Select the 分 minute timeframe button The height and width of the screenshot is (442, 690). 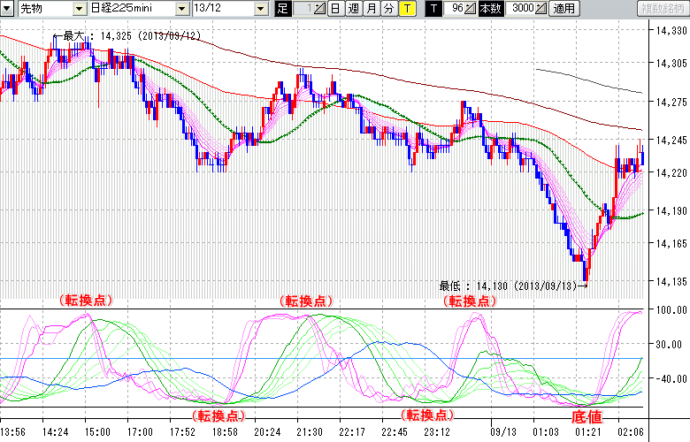click(387, 9)
